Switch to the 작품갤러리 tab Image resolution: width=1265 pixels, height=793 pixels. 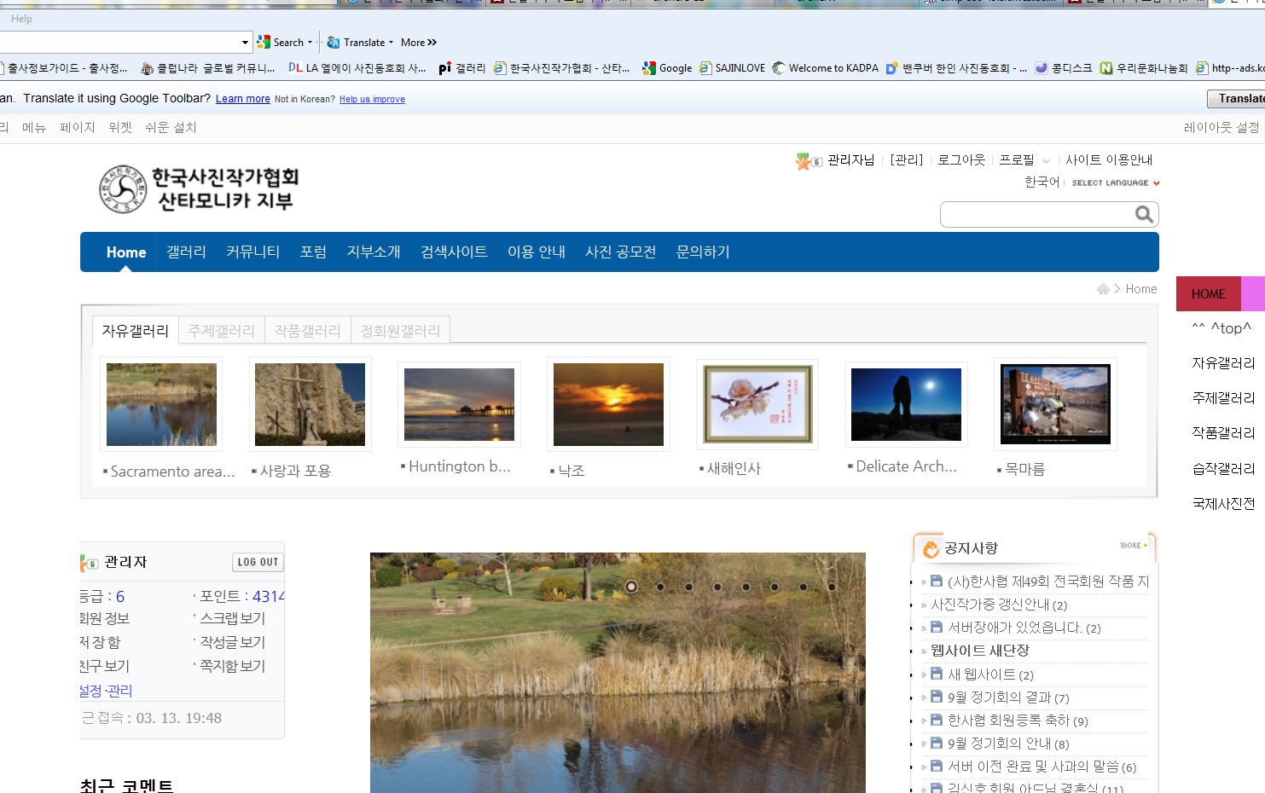click(x=308, y=331)
